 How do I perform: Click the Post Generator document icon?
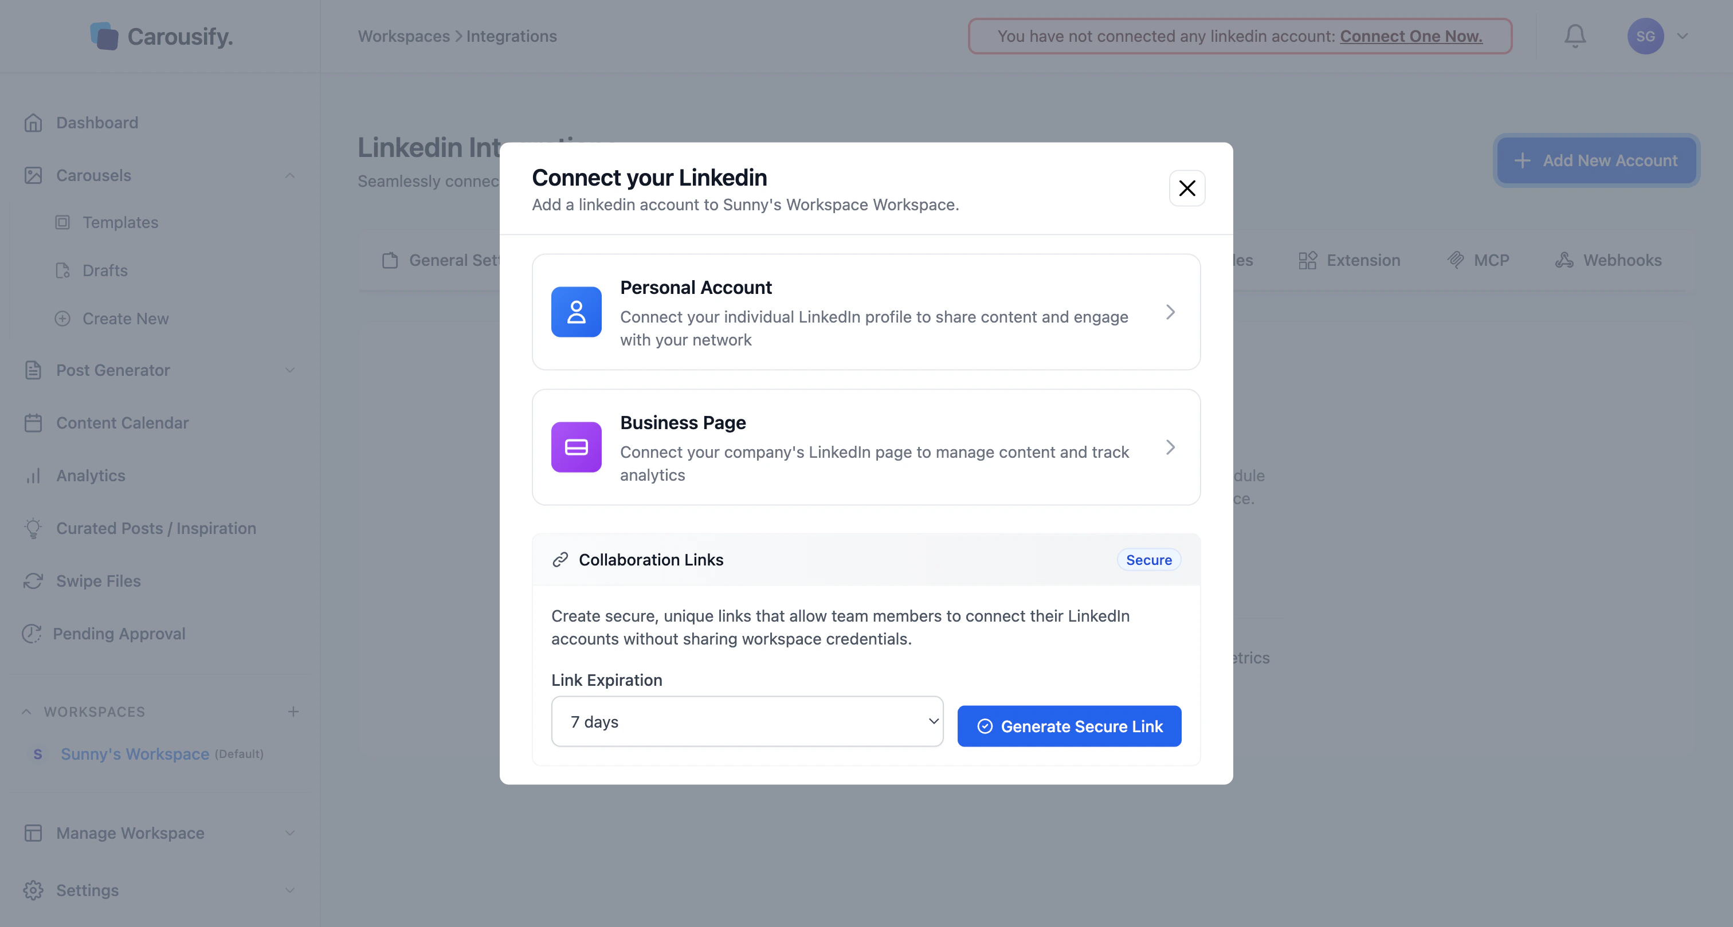[33, 370]
